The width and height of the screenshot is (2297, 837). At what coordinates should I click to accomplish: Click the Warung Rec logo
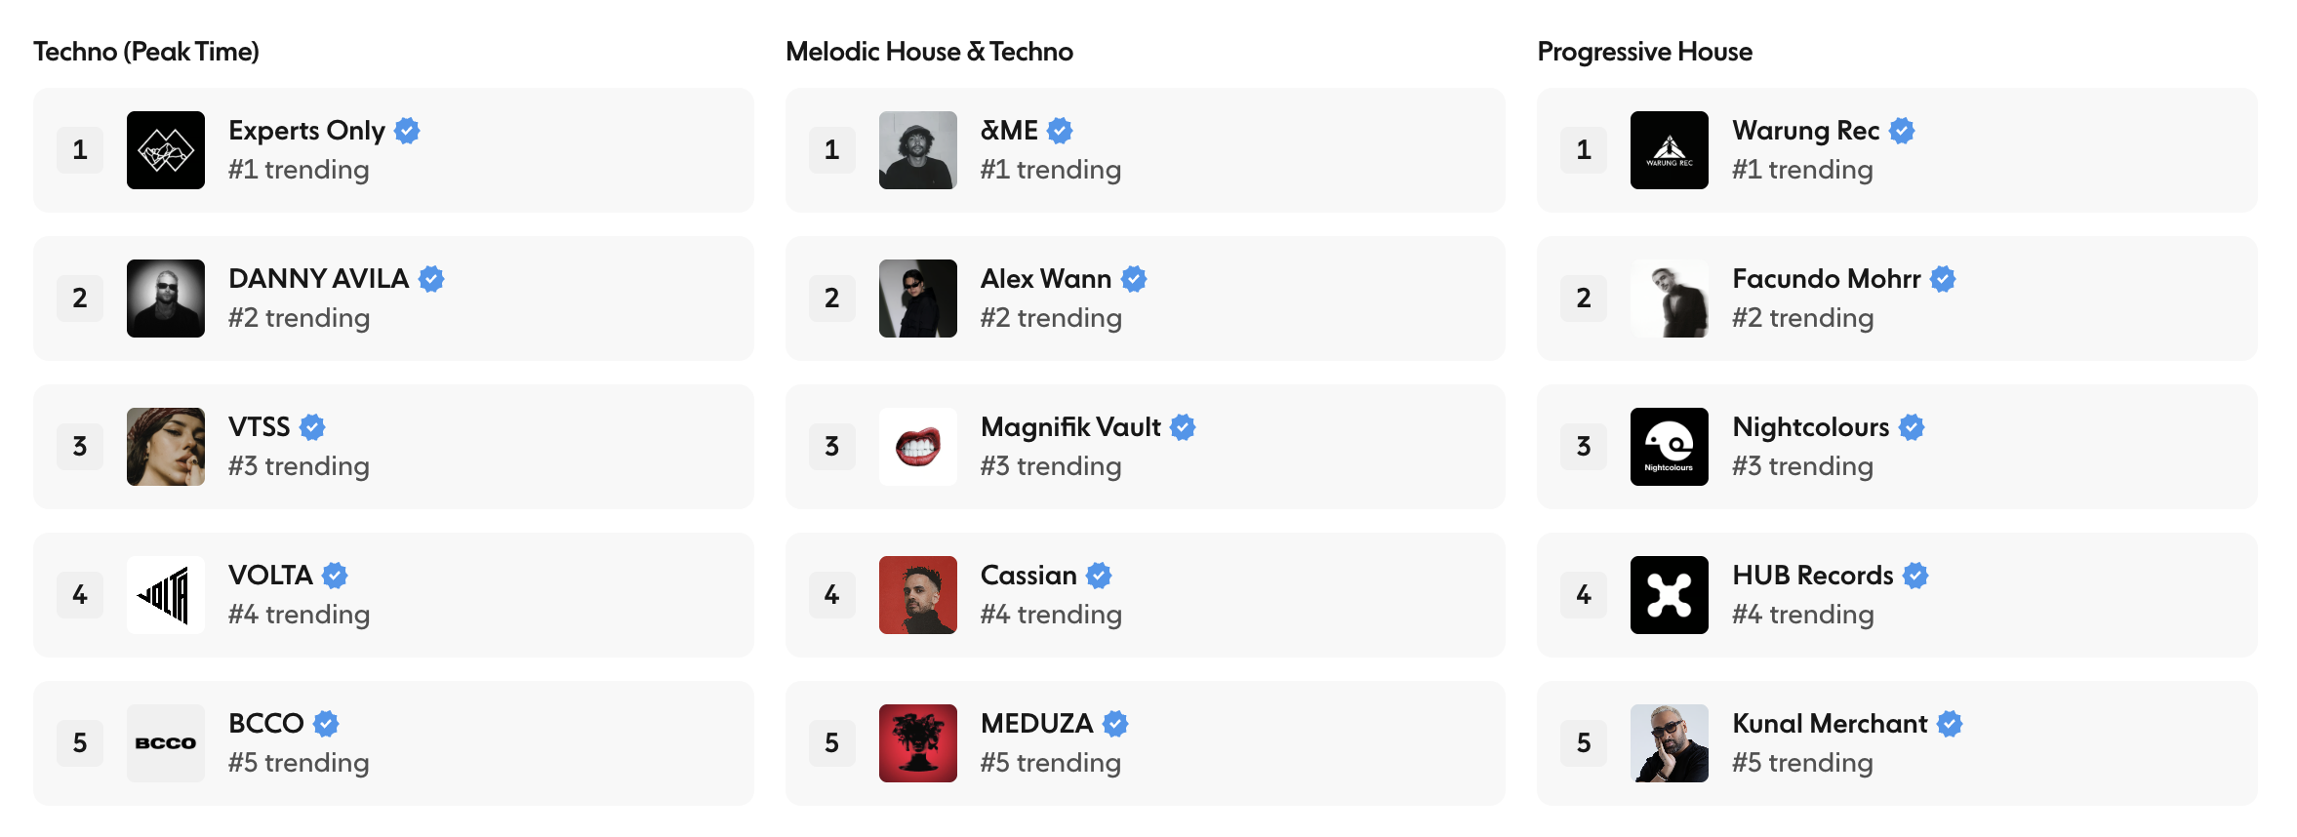point(1669,150)
